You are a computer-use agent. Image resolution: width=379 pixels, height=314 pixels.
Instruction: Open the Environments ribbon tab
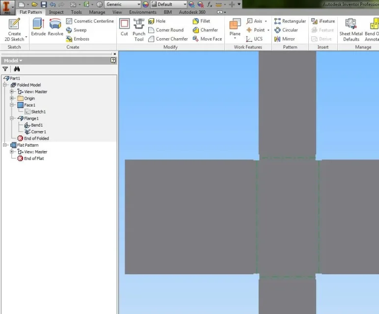click(x=142, y=12)
